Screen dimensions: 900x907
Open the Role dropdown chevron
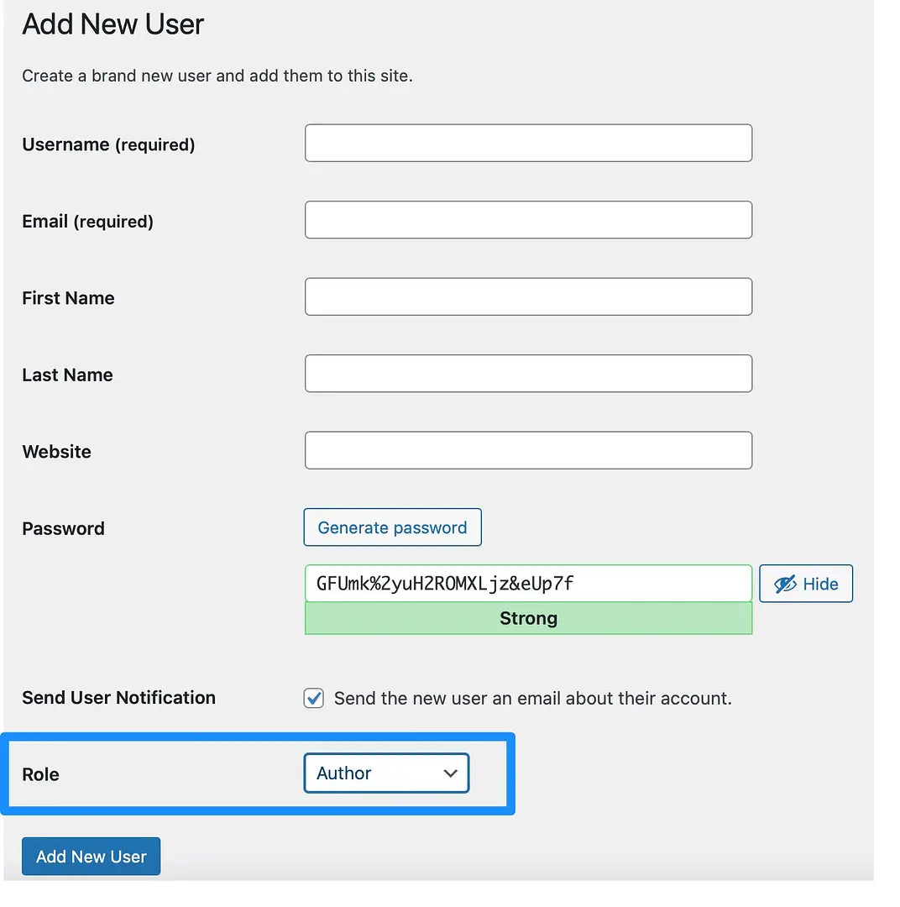[x=451, y=773]
